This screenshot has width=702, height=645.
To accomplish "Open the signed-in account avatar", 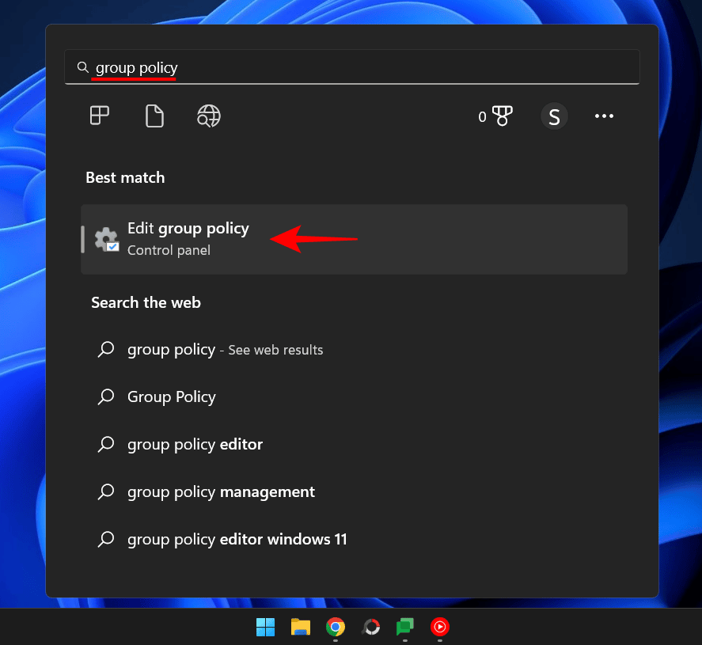I will 554,116.
